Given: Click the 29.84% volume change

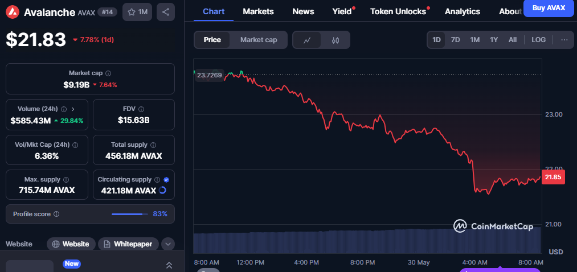Looking at the screenshot, I should (68, 121).
